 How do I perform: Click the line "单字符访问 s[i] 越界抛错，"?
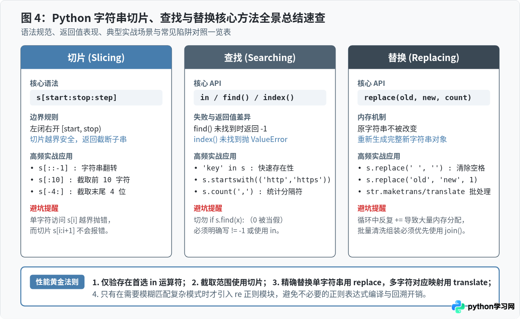coord(71,220)
